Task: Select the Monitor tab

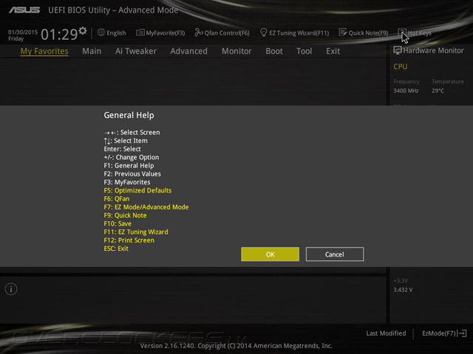Action: pos(236,51)
